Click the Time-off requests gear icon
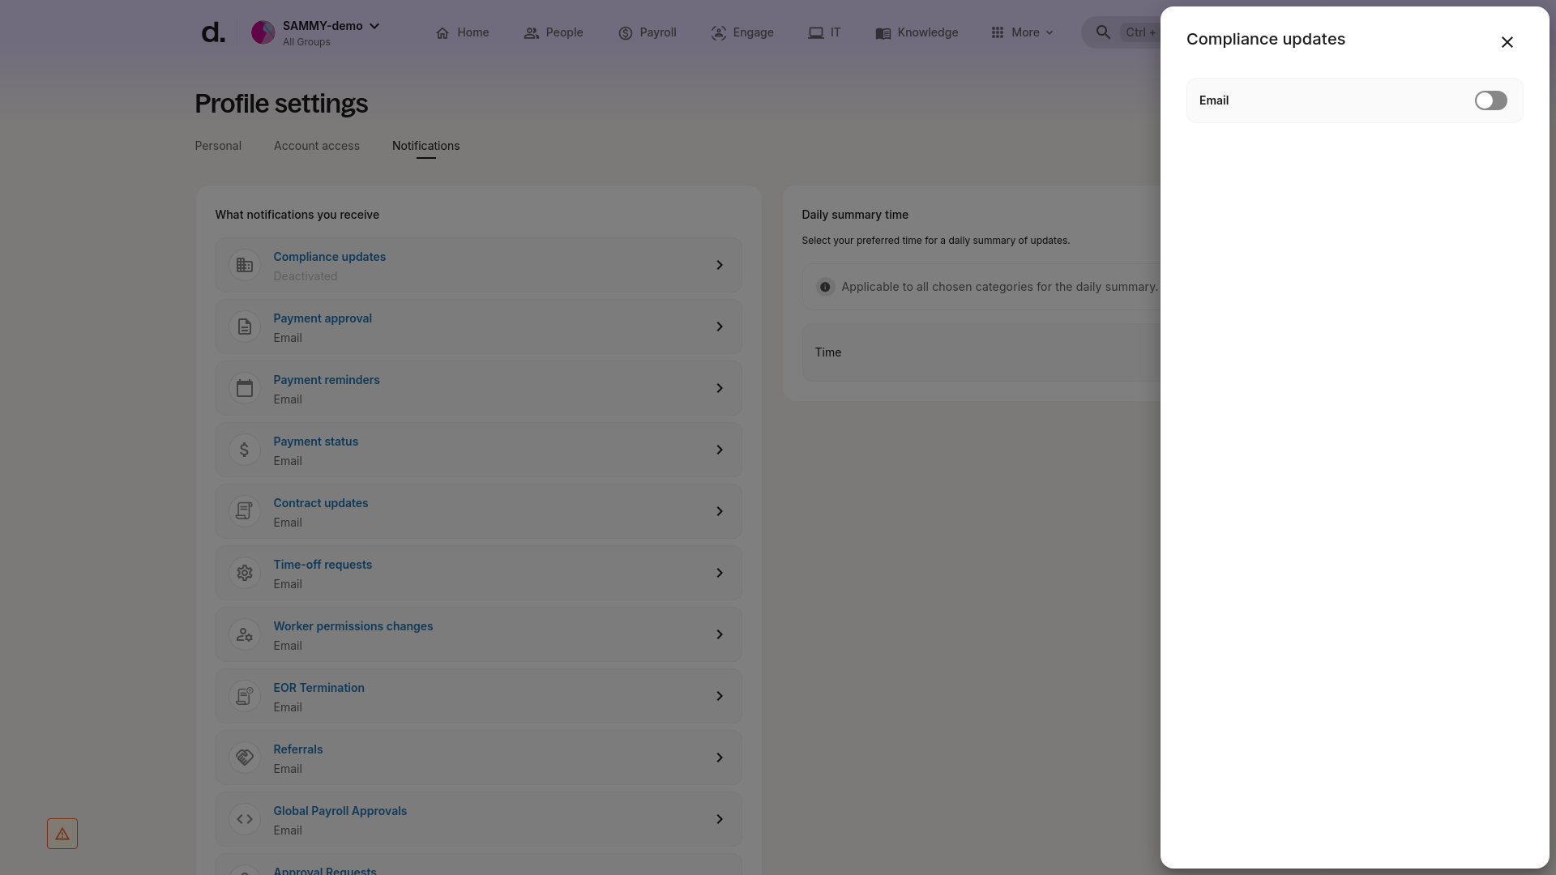Screen dimensions: 1556x875 pyautogui.click(x=244, y=573)
